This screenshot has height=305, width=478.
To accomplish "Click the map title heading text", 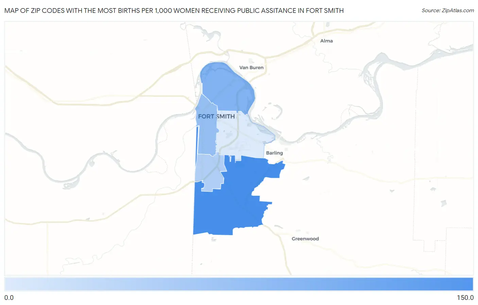I will (x=174, y=11).
